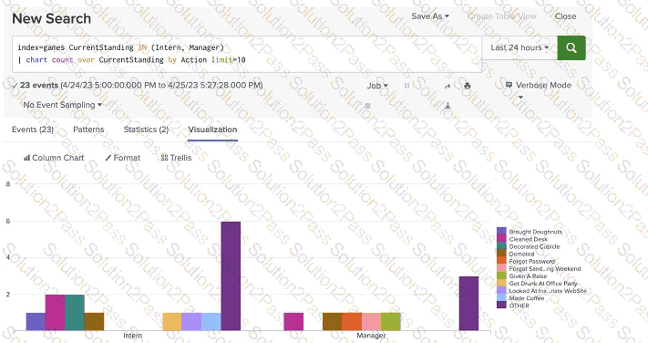
Task: Change No Event Sampling setting
Action: [x=62, y=105]
